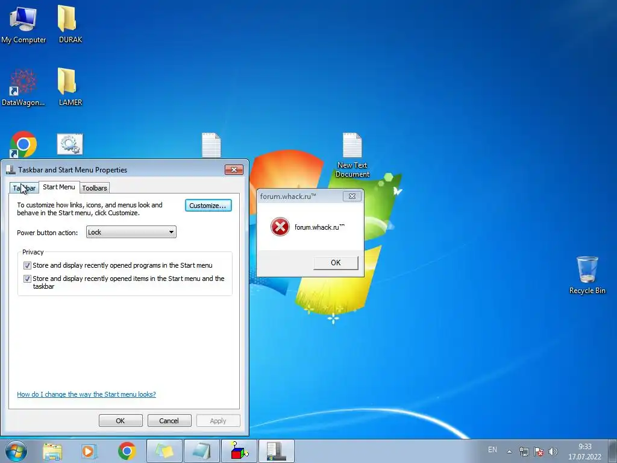Switch to the server tower taskbar window
This screenshot has width=617, height=463.
click(x=276, y=451)
